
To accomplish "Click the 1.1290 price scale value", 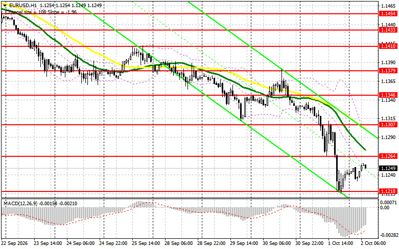I will (388, 137).
